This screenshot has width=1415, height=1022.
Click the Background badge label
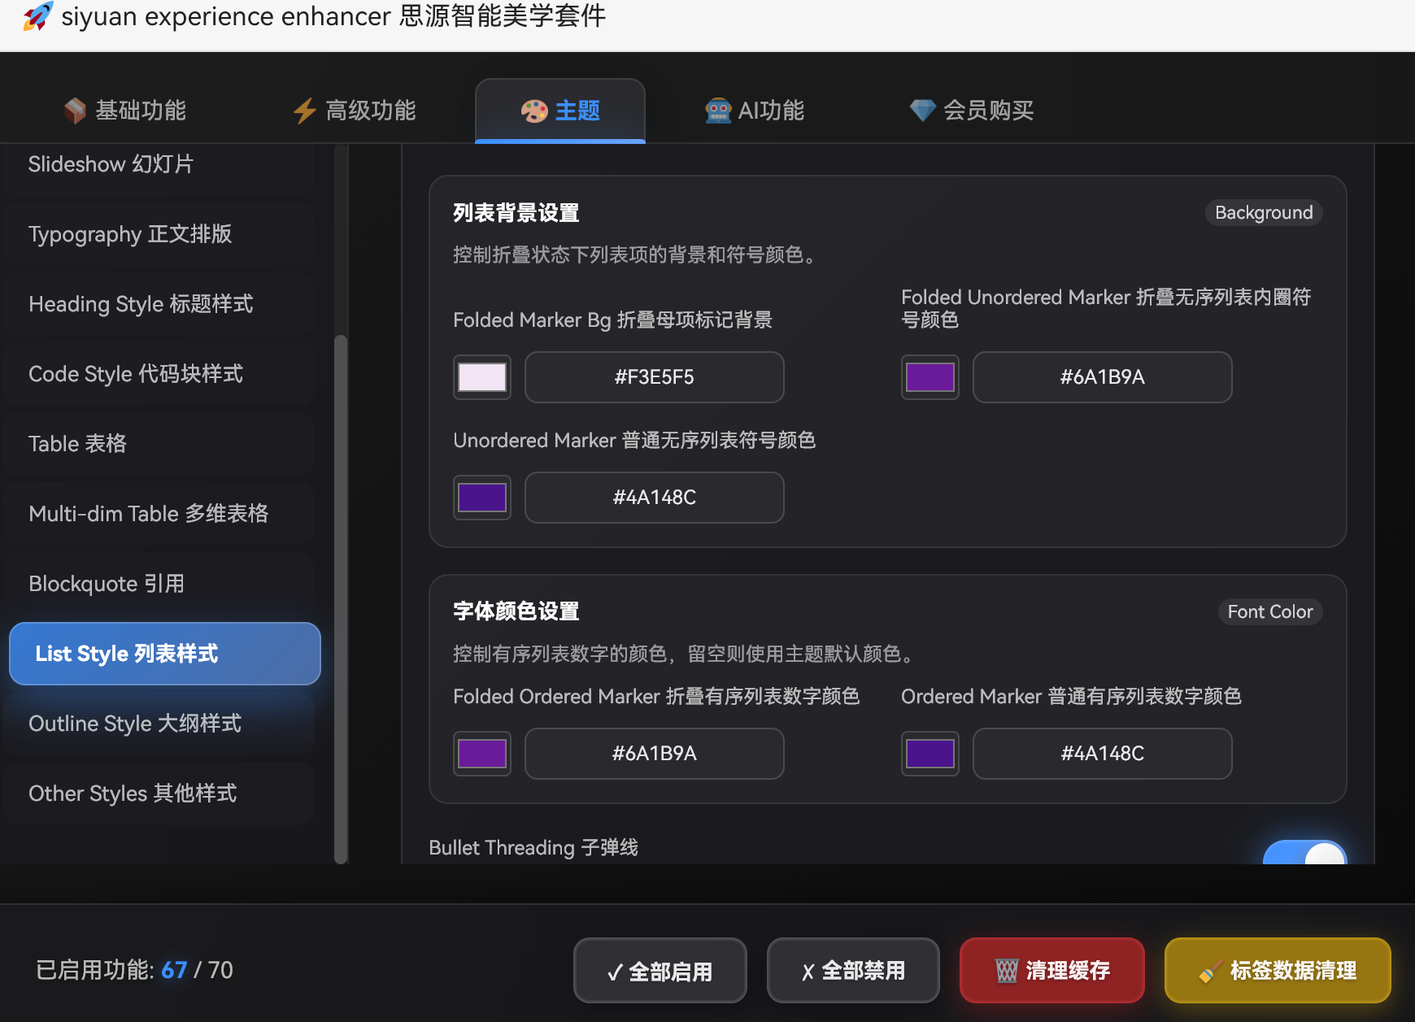[x=1264, y=213]
